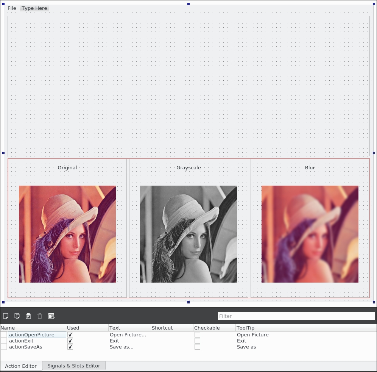
Task: Switch to the Action Editor tab
Action: point(21,366)
